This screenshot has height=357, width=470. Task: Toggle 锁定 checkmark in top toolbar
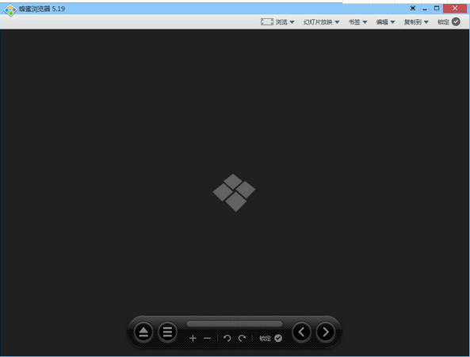(x=456, y=22)
